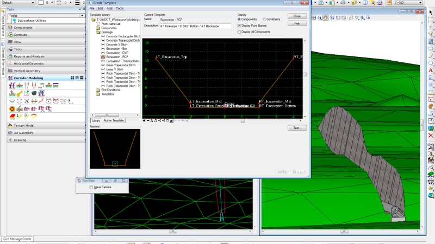Click the first Corridor Modeling tool icon
This screenshot has width=435, height=244.
coord(13,86)
